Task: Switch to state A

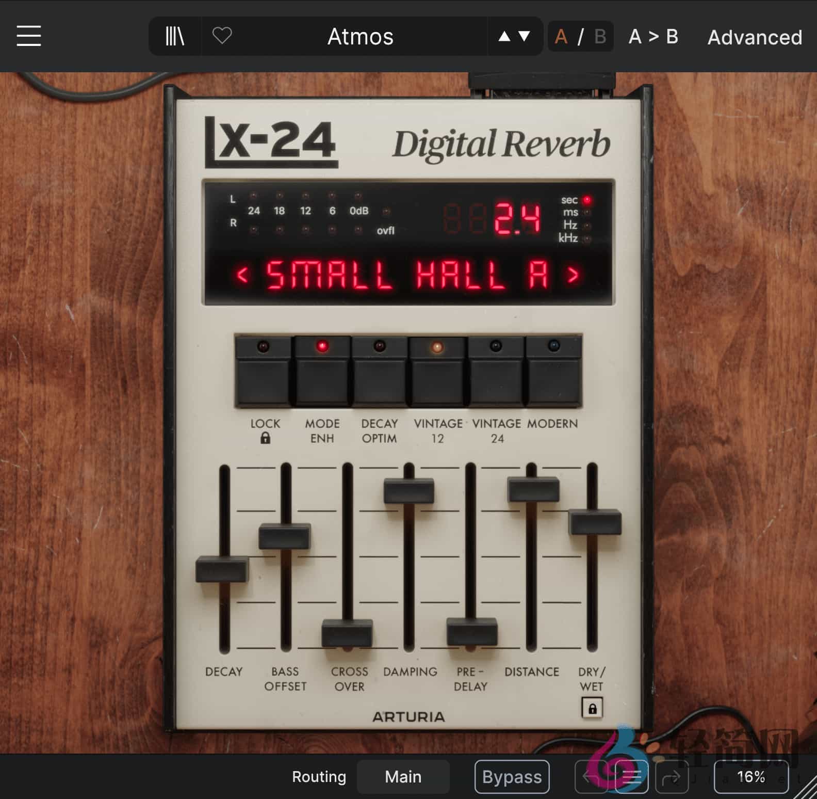Action: click(561, 37)
